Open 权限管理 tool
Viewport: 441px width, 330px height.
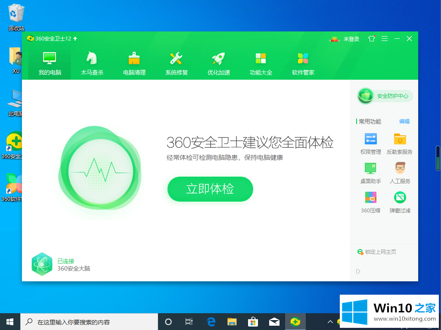[370, 144]
